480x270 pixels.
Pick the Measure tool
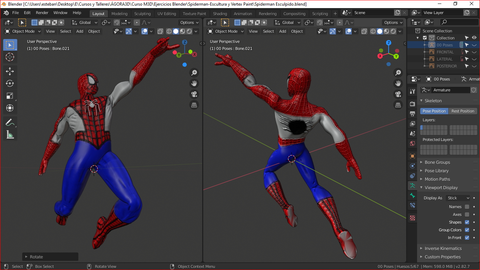pos(10,135)
